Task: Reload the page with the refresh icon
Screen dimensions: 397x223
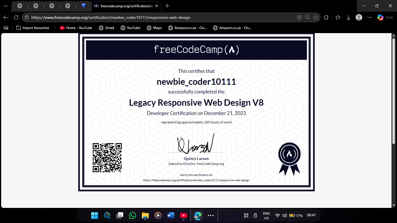Action: pos(16,17)
